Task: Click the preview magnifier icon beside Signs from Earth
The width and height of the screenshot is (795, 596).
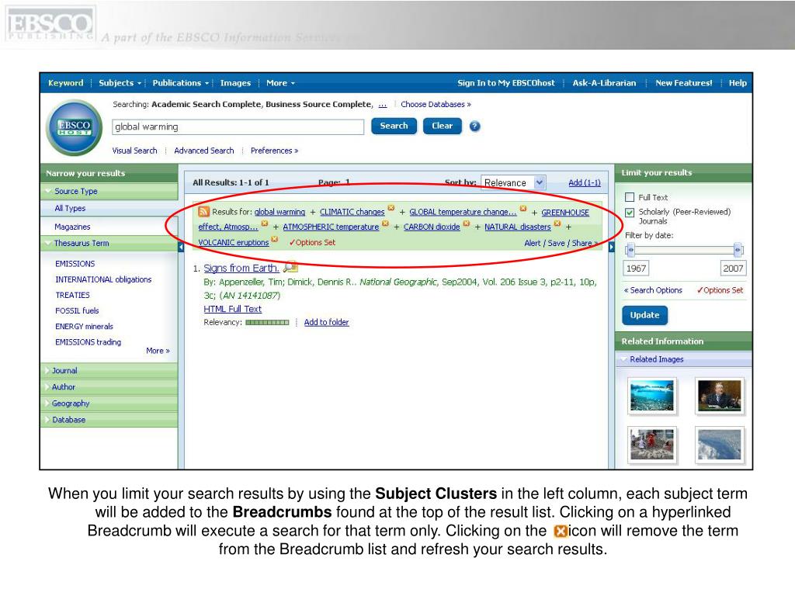Action: [x=290, y=267]
